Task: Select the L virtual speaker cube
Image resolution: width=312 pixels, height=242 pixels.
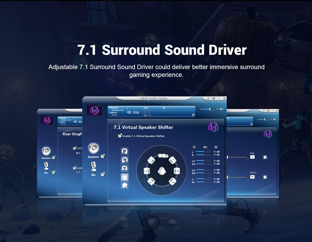Action: 151,160
